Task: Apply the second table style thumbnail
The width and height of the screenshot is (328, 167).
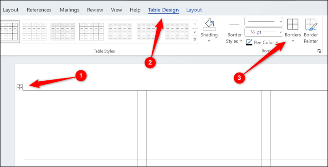Action: [x=34, y=31]
